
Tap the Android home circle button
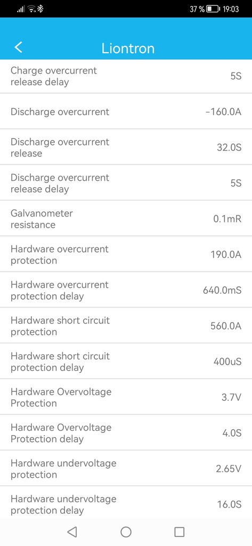126,532
